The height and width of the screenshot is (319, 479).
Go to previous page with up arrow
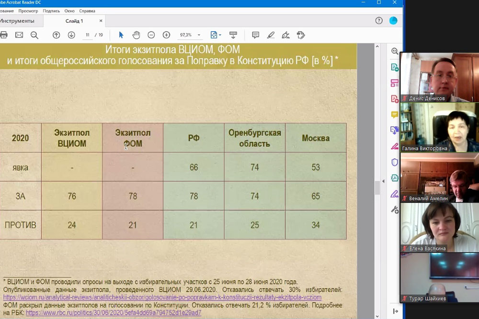(56, 35)
